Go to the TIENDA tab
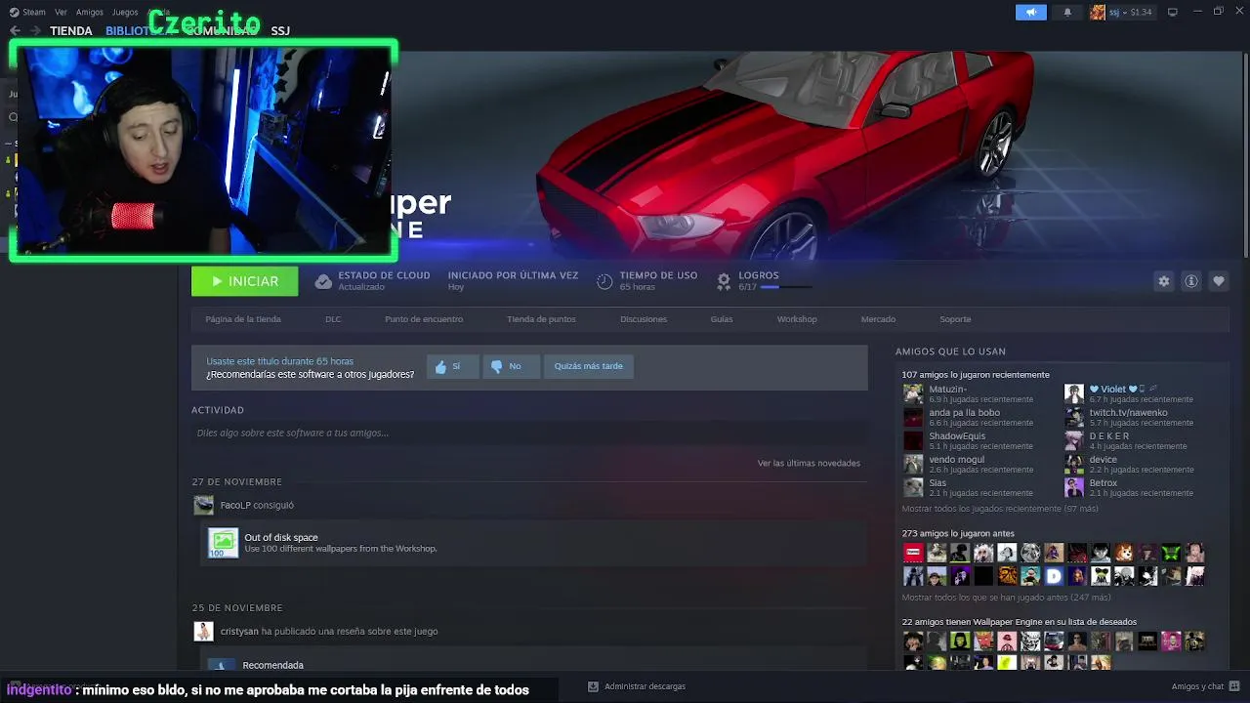This screenshot has width=1250, height=703. click(x=71, y=30)
